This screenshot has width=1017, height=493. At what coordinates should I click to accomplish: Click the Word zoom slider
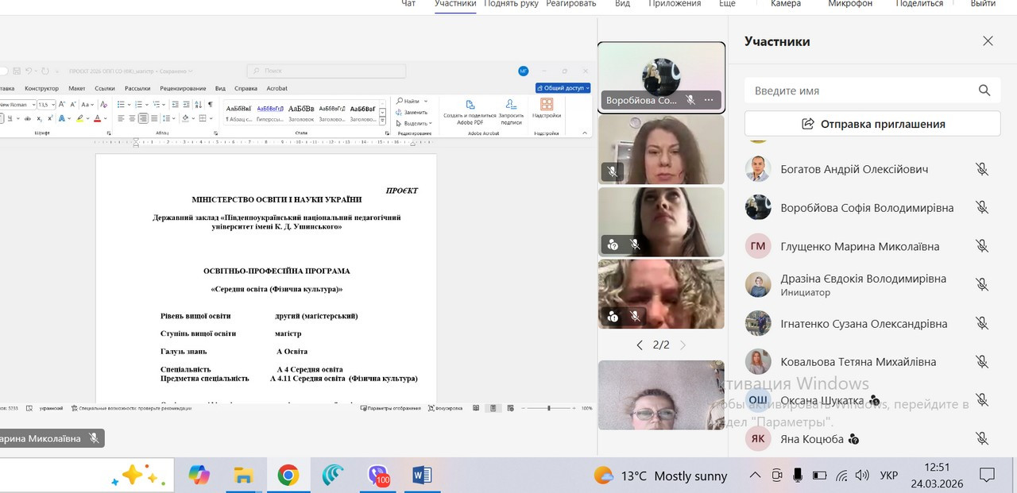(549, 408)
